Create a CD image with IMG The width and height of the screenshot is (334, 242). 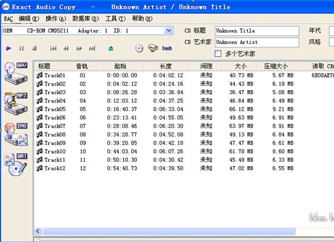pyautogui.click(x=16, y=134)
